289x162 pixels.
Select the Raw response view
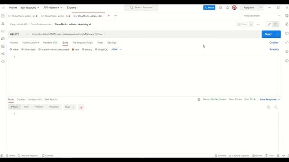click(26, 107)
